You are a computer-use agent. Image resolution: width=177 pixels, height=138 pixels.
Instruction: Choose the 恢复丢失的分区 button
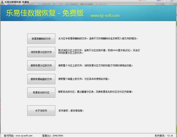click(x=41, y=92)
